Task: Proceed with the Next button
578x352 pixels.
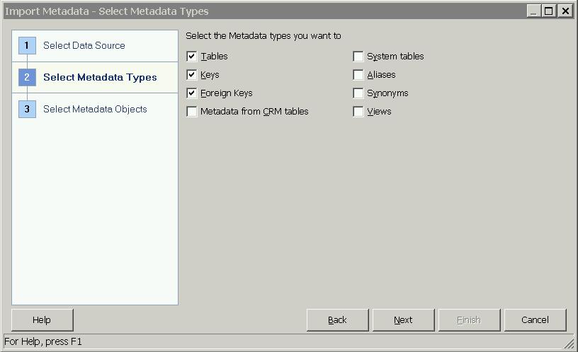Action: pyautogui.click(x=403, y=320)
